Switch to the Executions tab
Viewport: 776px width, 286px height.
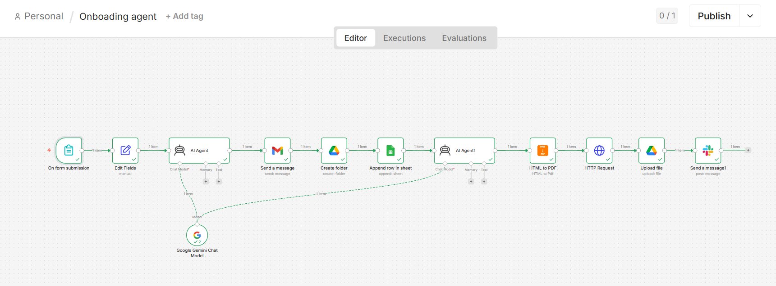pos(404,38)
